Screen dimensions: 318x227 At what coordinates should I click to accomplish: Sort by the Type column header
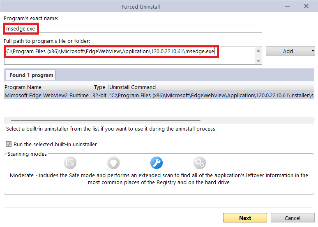point(99,87)
